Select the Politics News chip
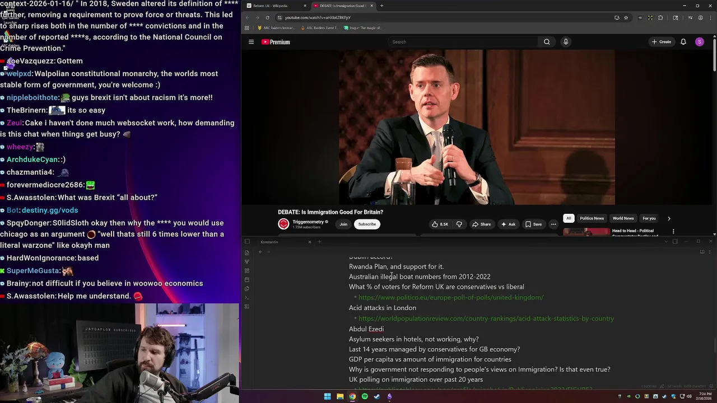 592,218
